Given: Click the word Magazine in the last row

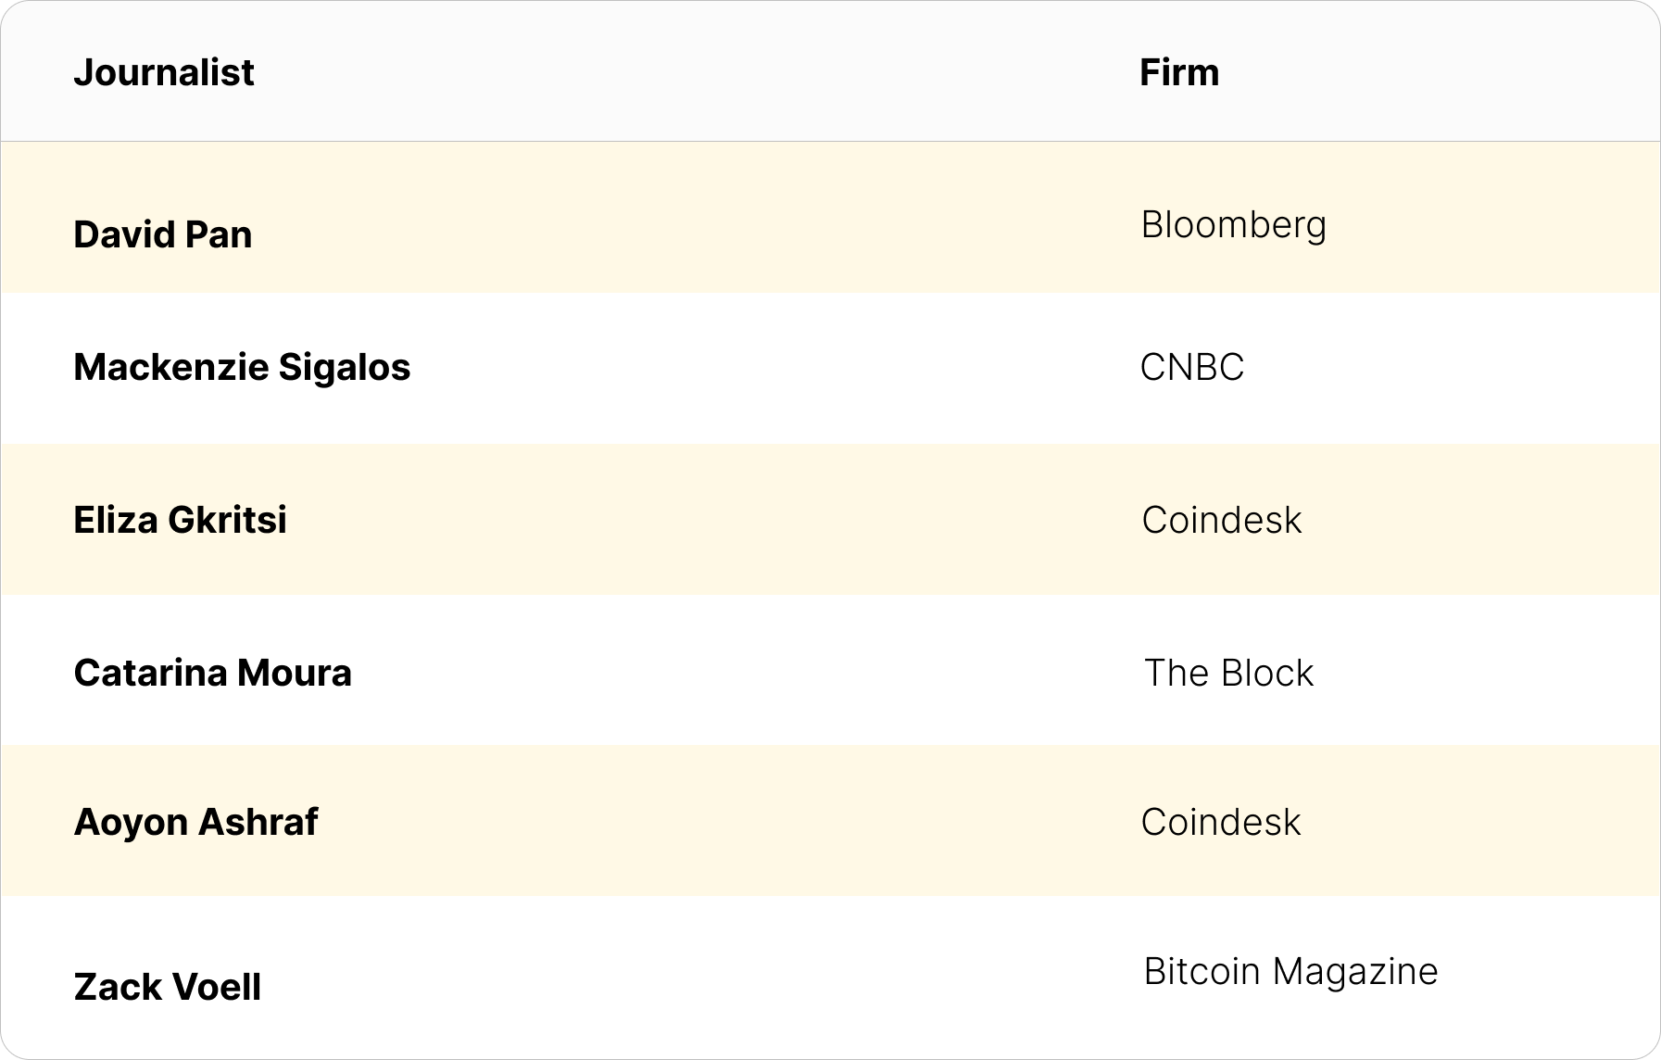Looking at the screenshot, I should (x=1355, y=973).
